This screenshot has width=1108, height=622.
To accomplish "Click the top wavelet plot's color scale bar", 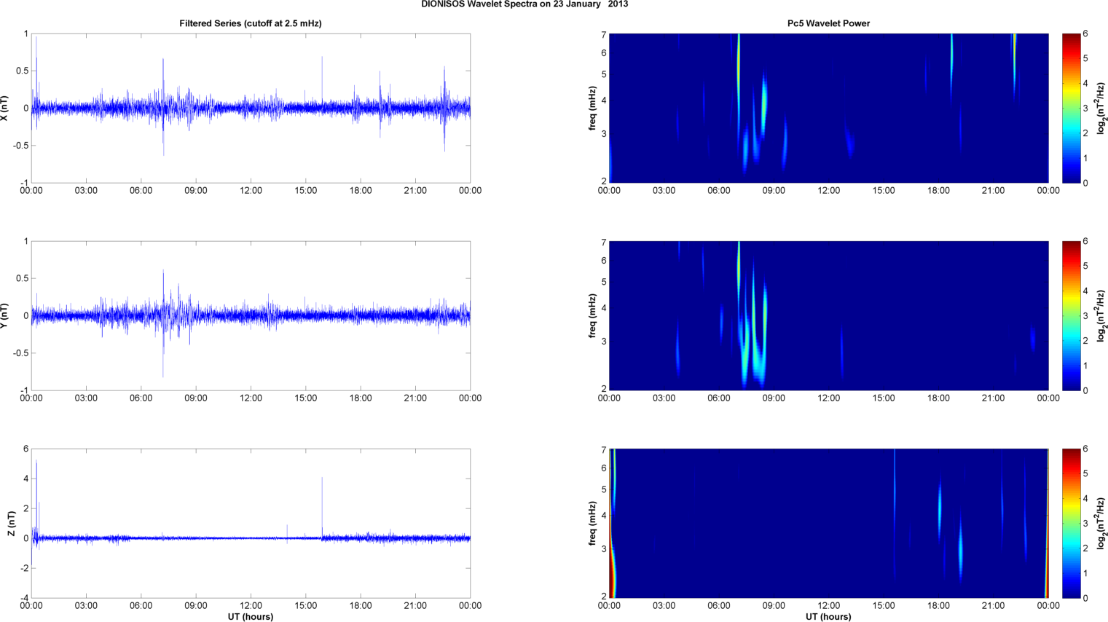I will point(1071,108).
